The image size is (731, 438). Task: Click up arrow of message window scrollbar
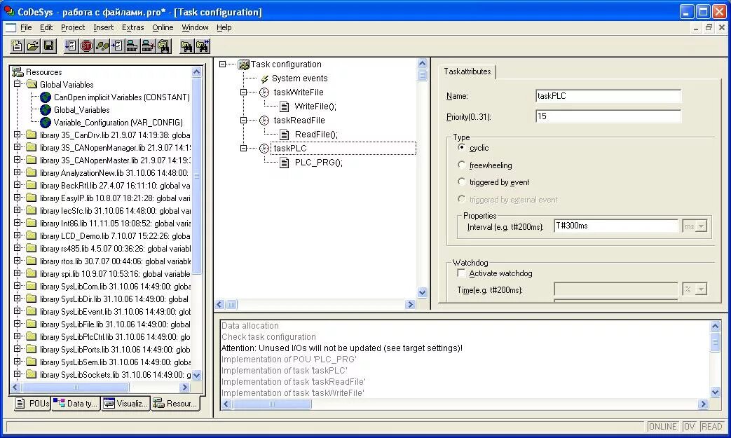[715, 326]
